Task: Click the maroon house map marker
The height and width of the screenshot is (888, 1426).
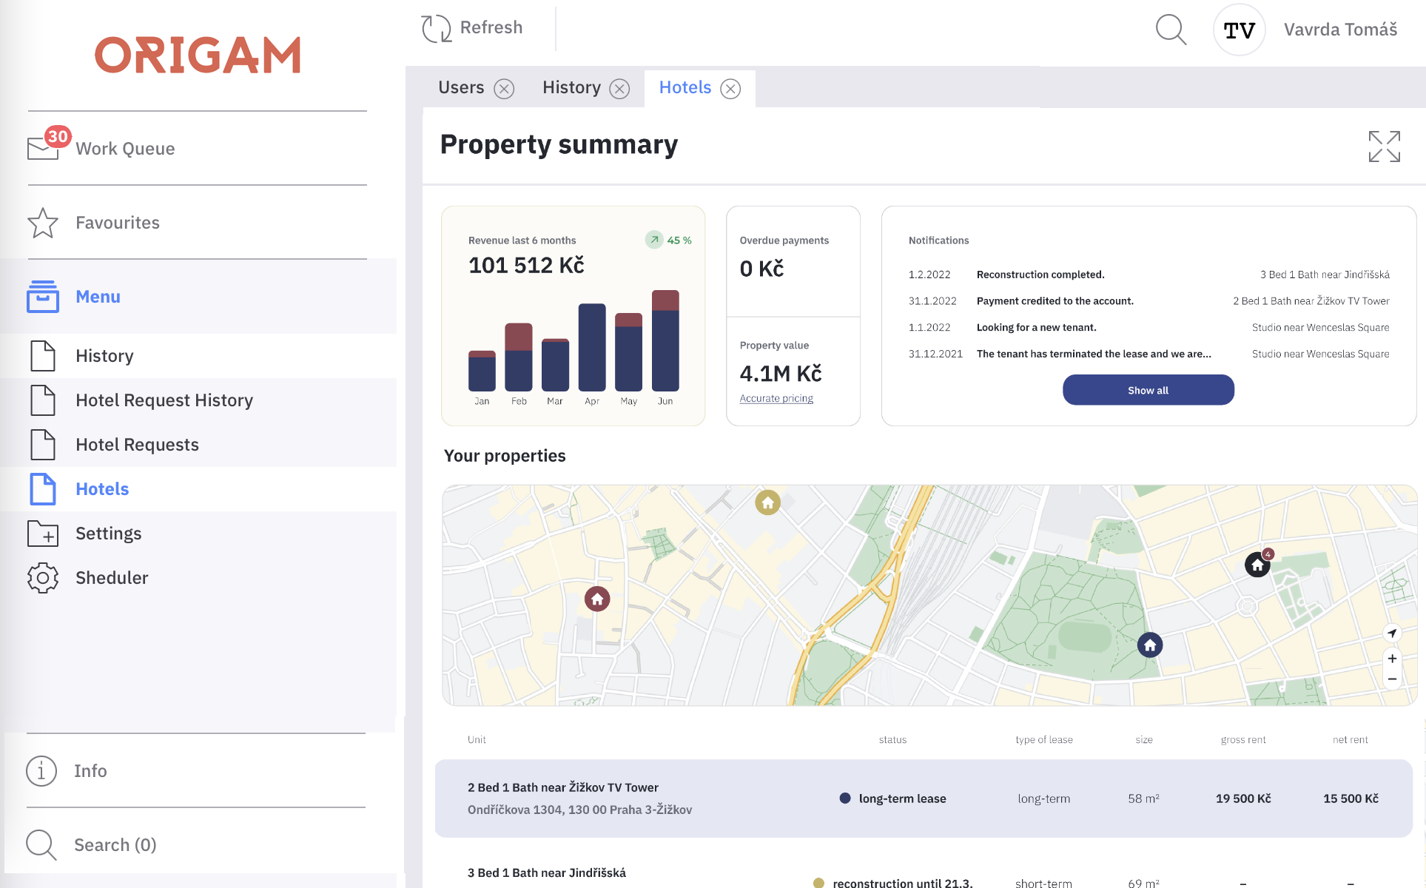Action: 597,599
